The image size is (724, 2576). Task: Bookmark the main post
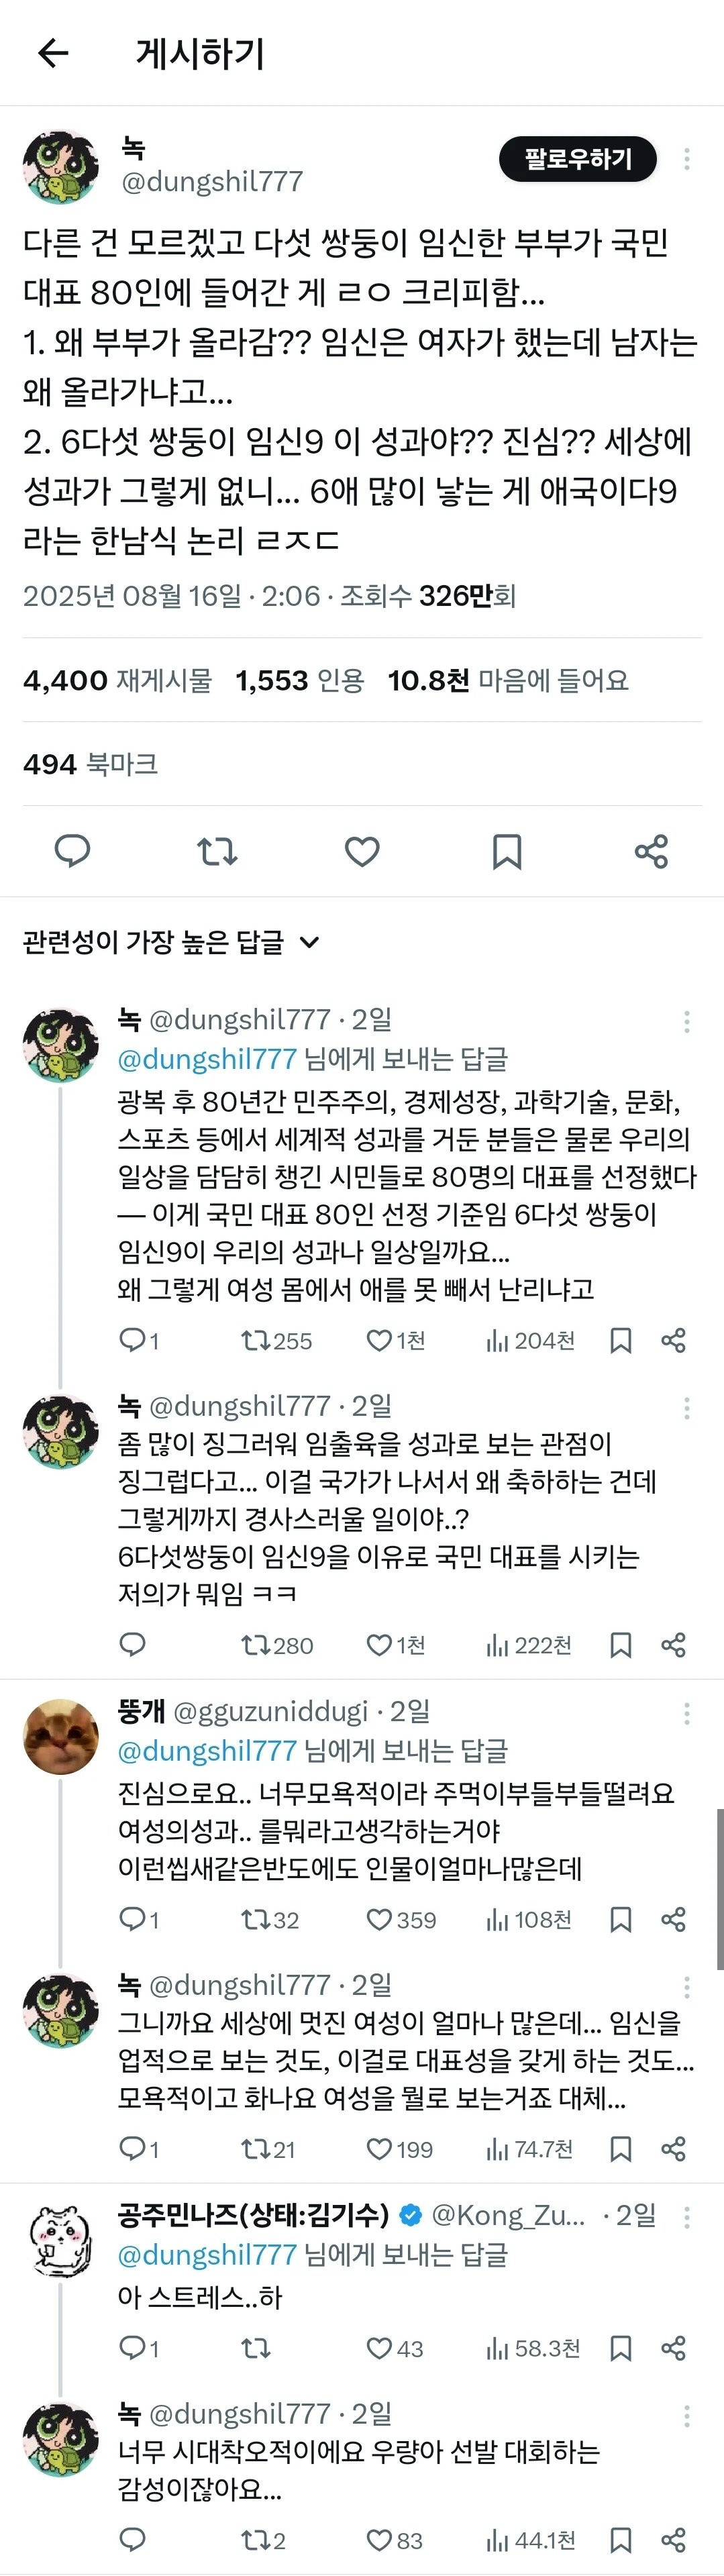[507, 851]
